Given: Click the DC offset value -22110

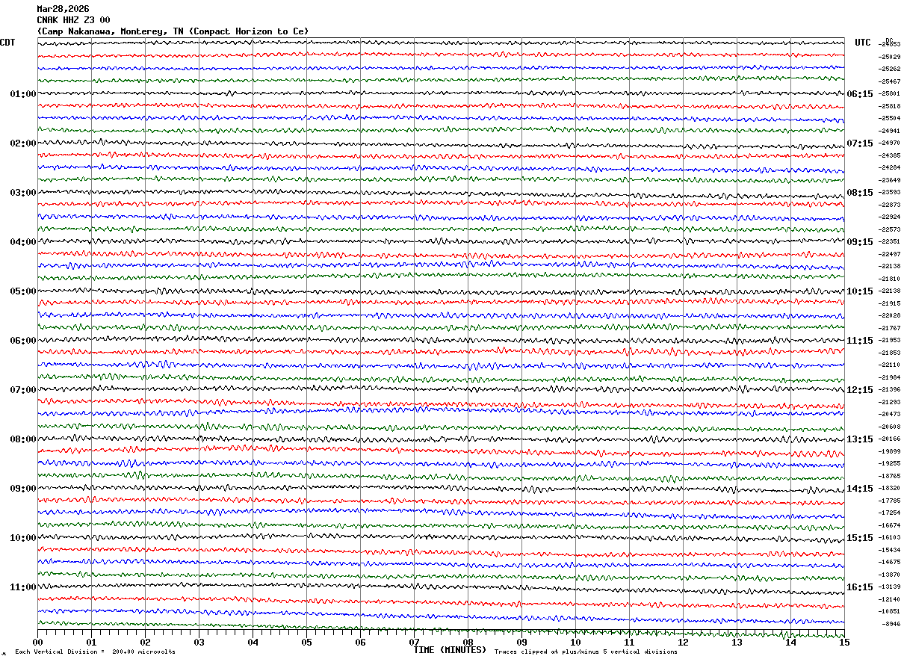Looking at the screenshot, I should pos(889,365).
